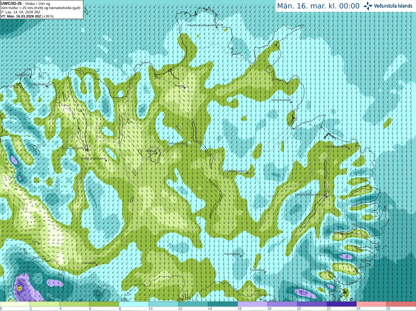The height and width of the screenshot is (311, 416).
Task: Select the Mývatn station label
Action: [151, 151]
